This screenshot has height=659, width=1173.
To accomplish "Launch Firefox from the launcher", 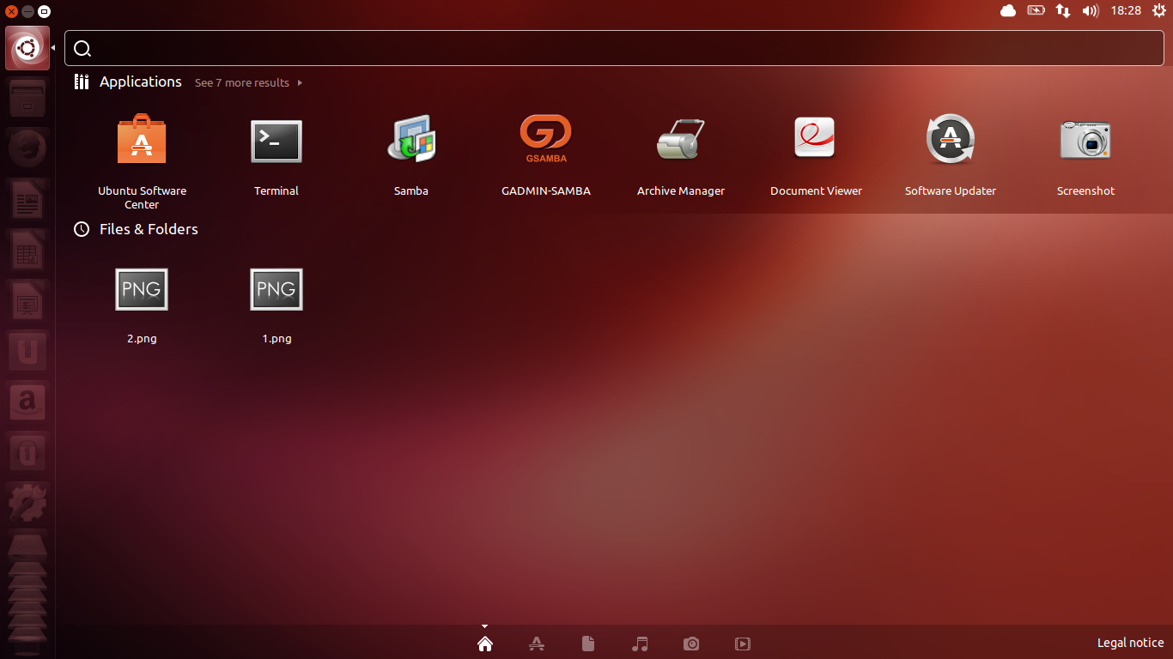I will point(27,148).
